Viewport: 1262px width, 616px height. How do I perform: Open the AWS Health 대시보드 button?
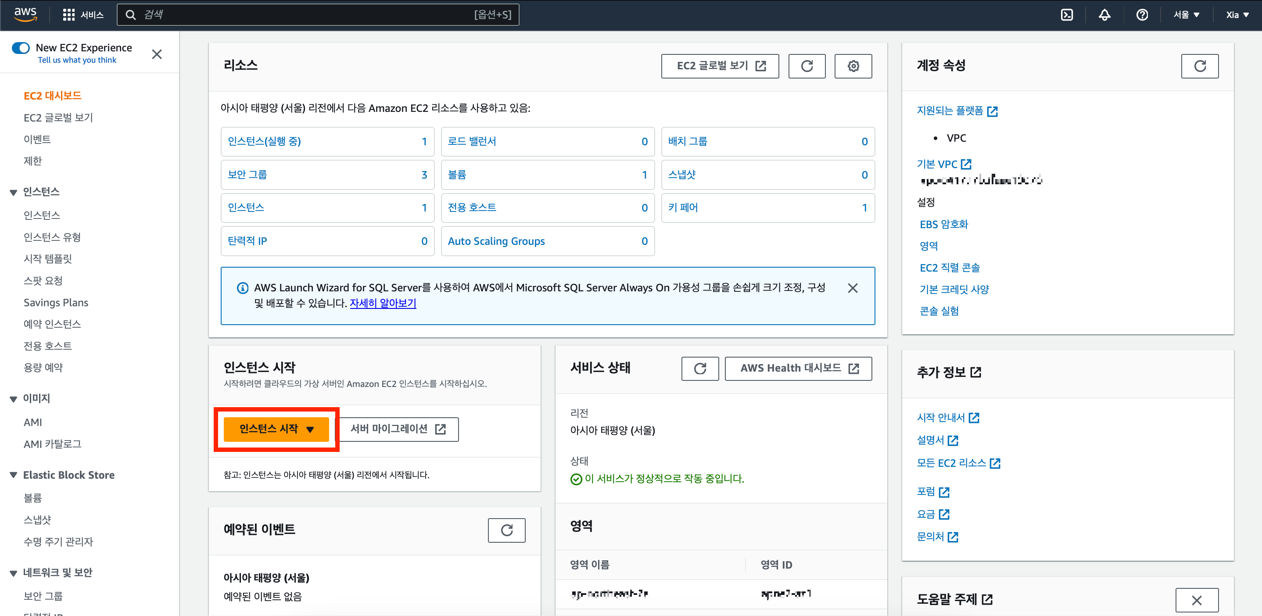tap(798, 369)
